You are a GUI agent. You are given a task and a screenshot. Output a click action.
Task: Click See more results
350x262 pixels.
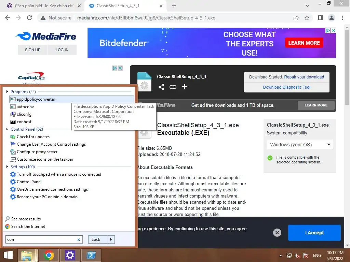26,219
